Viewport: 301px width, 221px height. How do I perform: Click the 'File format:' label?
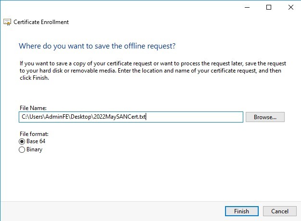(x=34, y=134)
